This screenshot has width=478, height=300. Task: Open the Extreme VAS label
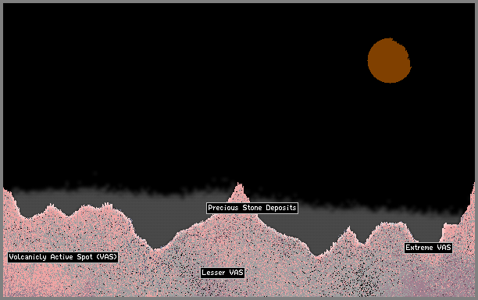428,248
